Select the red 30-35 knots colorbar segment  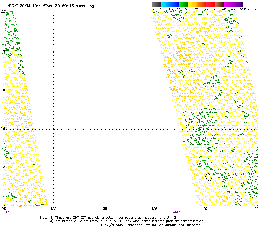[x=211, y=4]
